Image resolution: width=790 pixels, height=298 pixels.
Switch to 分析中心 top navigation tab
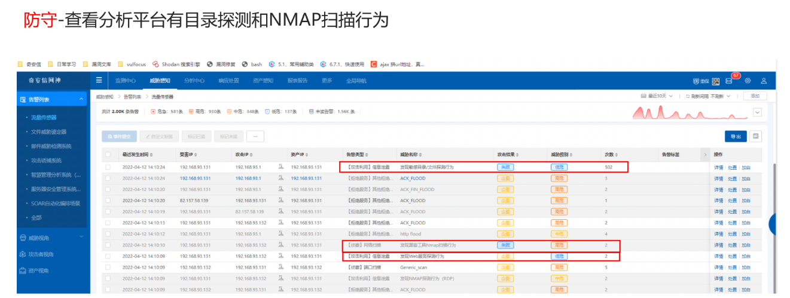(x=194, y=81)
